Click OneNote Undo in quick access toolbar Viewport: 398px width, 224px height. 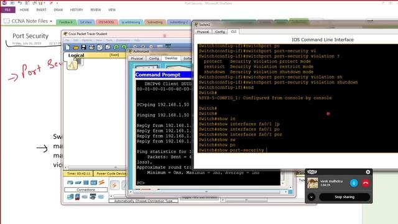click(20, 3)
